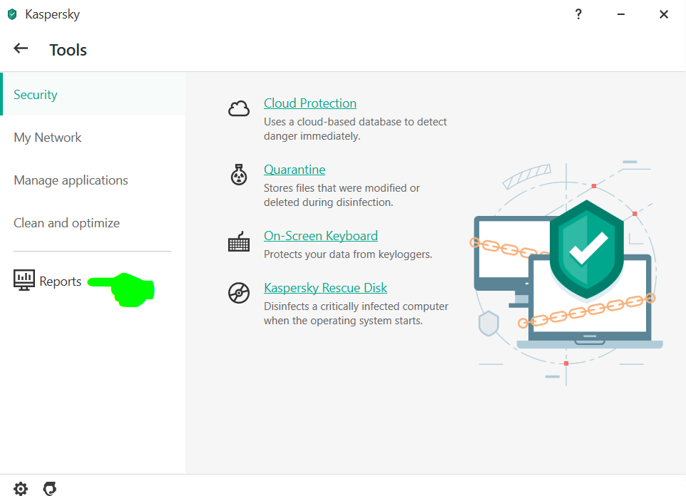
Task: Click the Quarantine flask icon
Action: pos(239,175)
